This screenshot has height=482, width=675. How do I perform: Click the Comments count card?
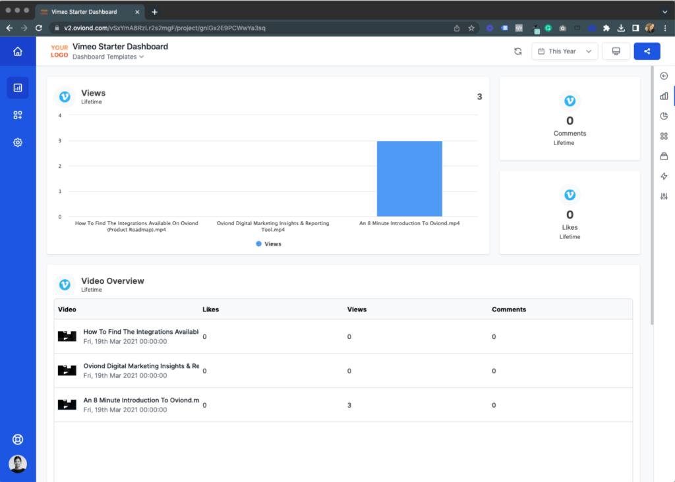point(570,119)
